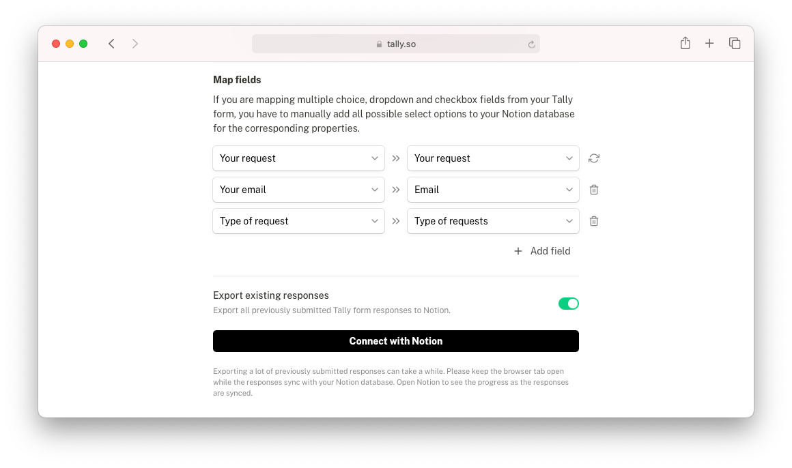Click the browser forward arrow
This screenshot has height=468, width=792.
[135, 44]
